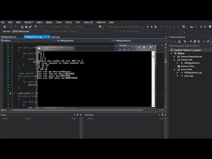Viewport: 212px width, 159px height.
Task: Click the Find in Files toolbar icon
Action: pyautogui.click(x=100, y=26)
